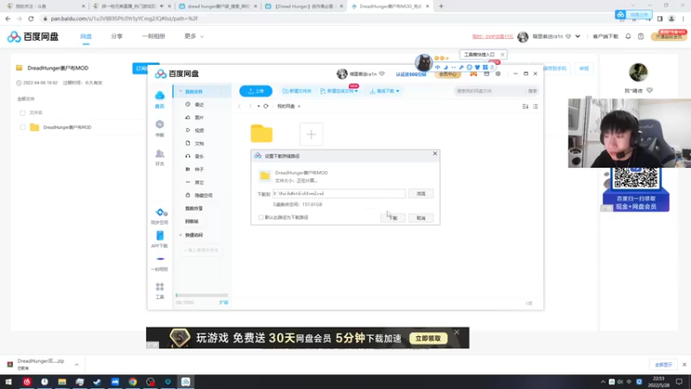Click 下载 download button in dialog

(x=393, y=218)
